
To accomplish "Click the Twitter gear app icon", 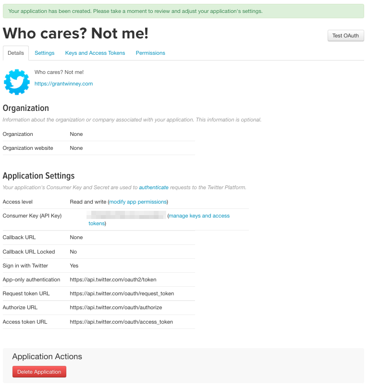I will pos(17,82).
